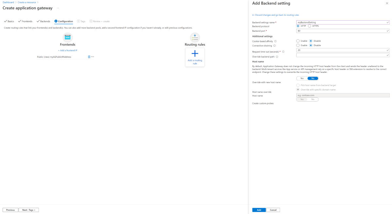Click the Host name contoso.com field
Image resolution: width=392 pixels, height=214 pixels.
click(343, 95)
